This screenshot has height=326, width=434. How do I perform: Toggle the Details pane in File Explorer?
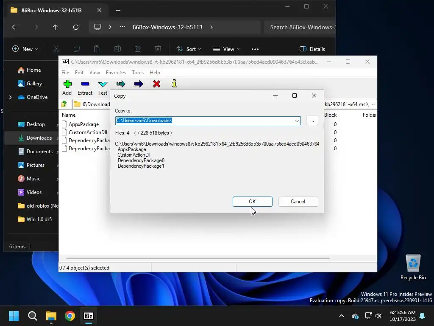coord(312,49)
